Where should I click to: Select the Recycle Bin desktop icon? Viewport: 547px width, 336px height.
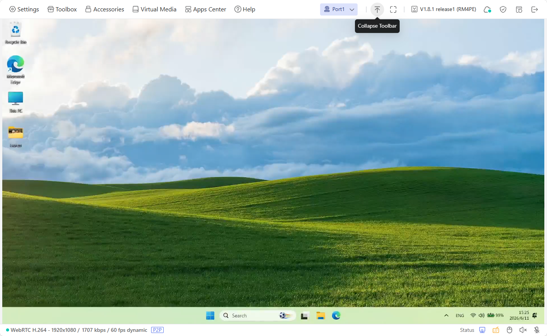click(16, 33)
